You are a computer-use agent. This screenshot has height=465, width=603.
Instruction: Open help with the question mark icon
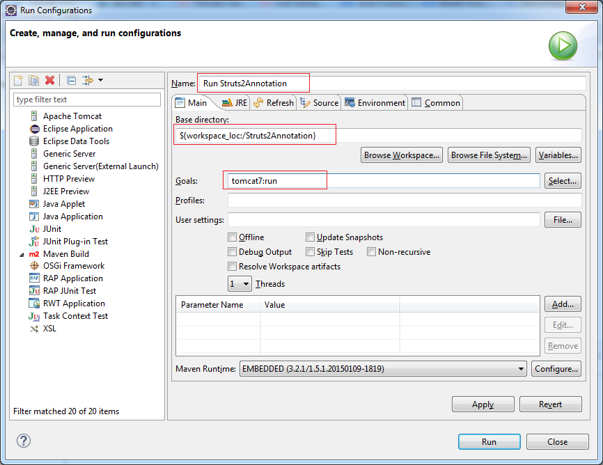click(x=24, y=441)
